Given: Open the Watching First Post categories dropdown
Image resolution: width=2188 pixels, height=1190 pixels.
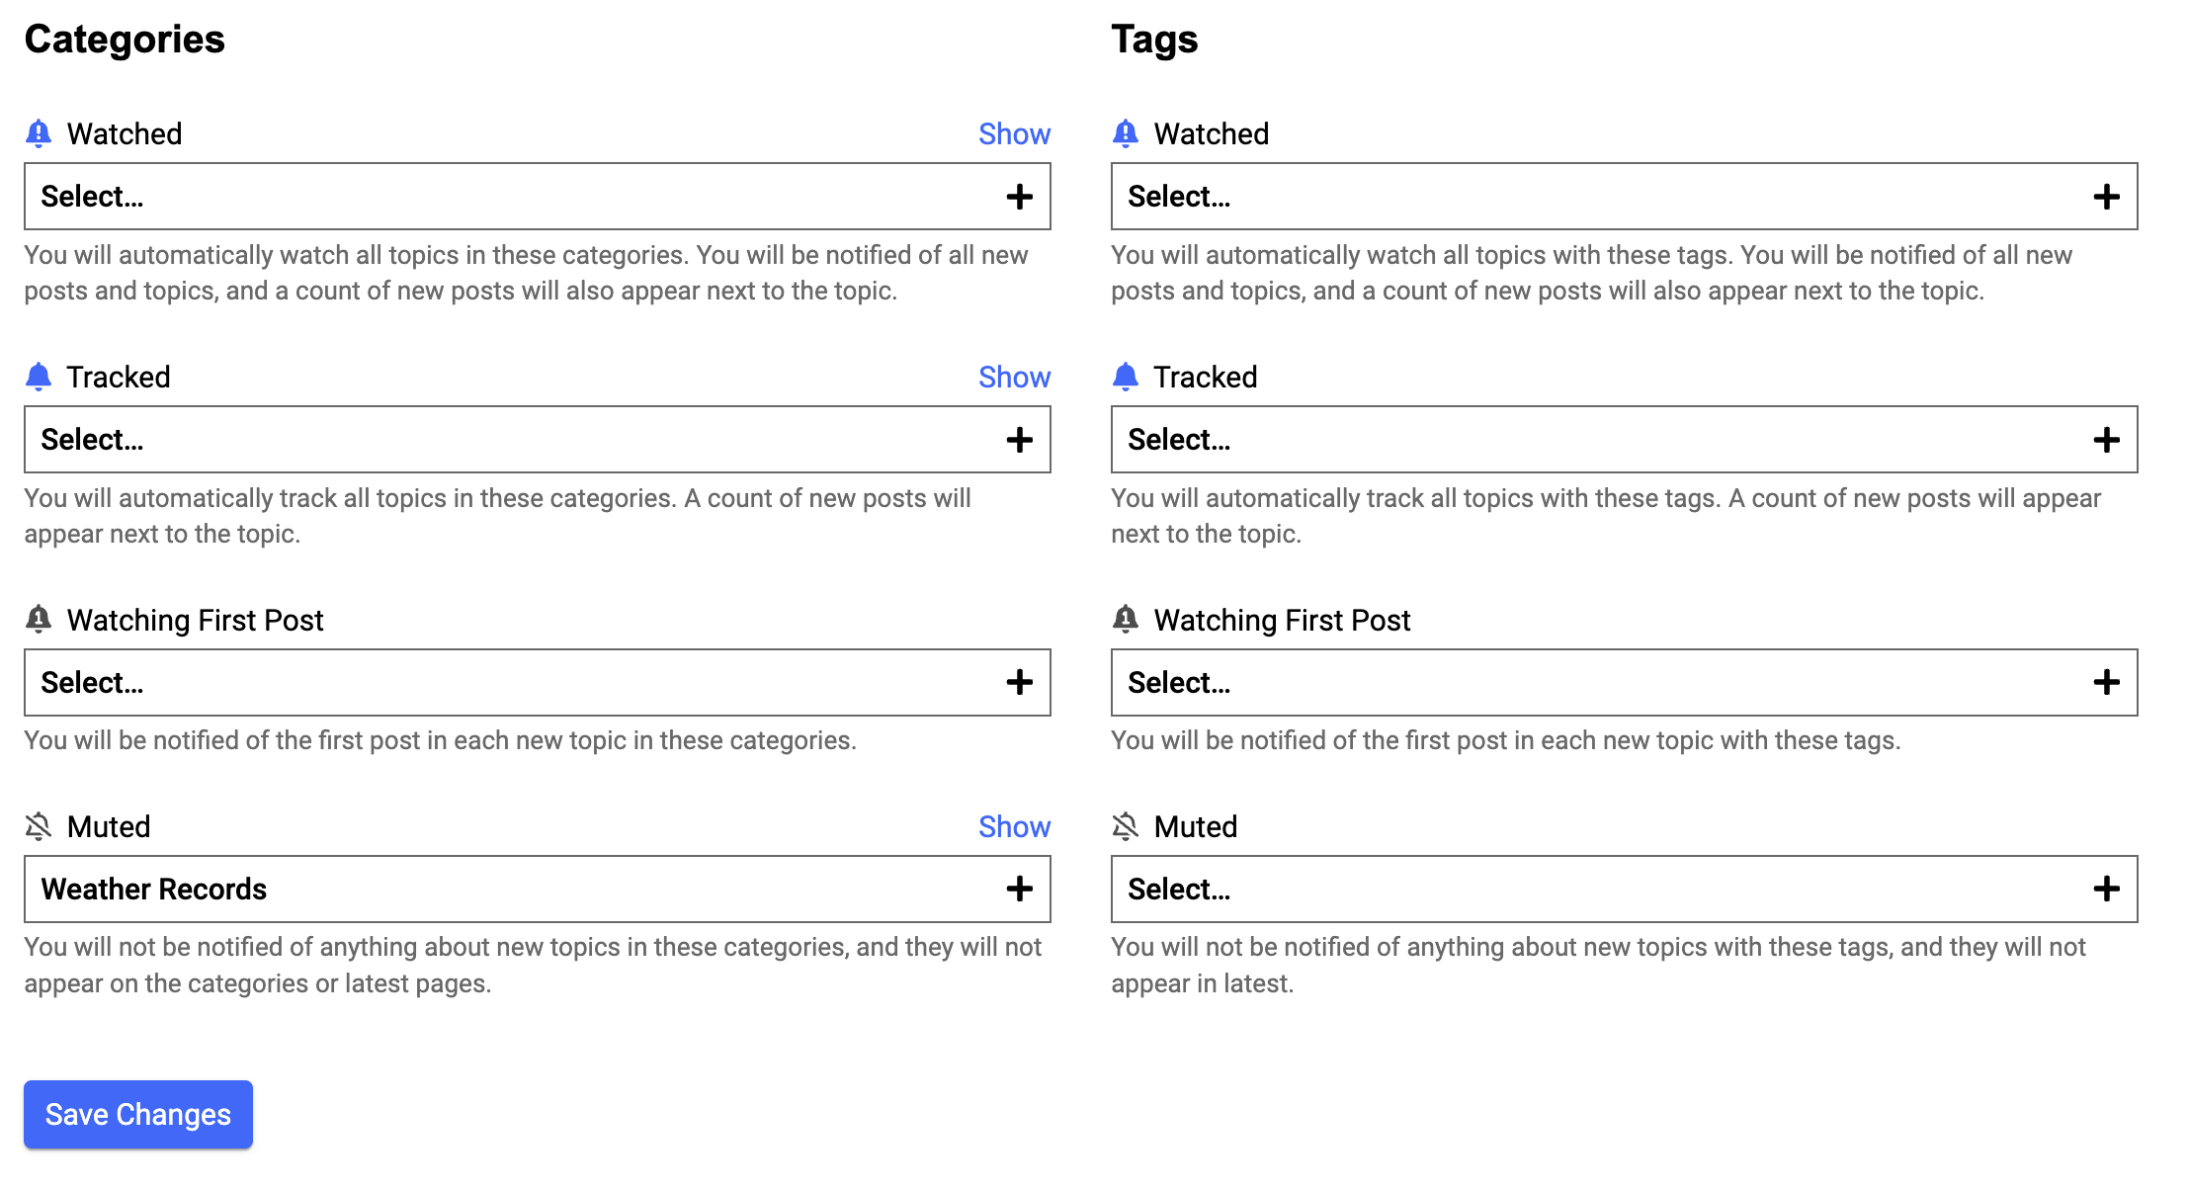Looking at the screenshot, I should tap(538, 683).
